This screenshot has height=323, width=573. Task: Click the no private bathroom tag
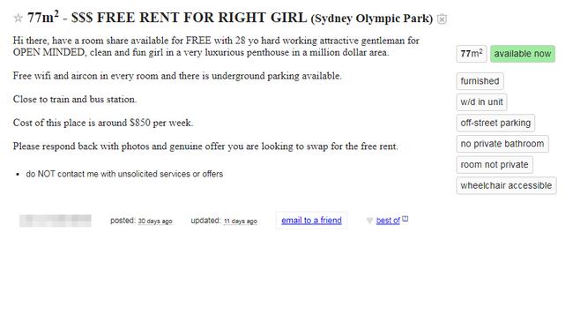pyautogui.click(x=502, y=144)
